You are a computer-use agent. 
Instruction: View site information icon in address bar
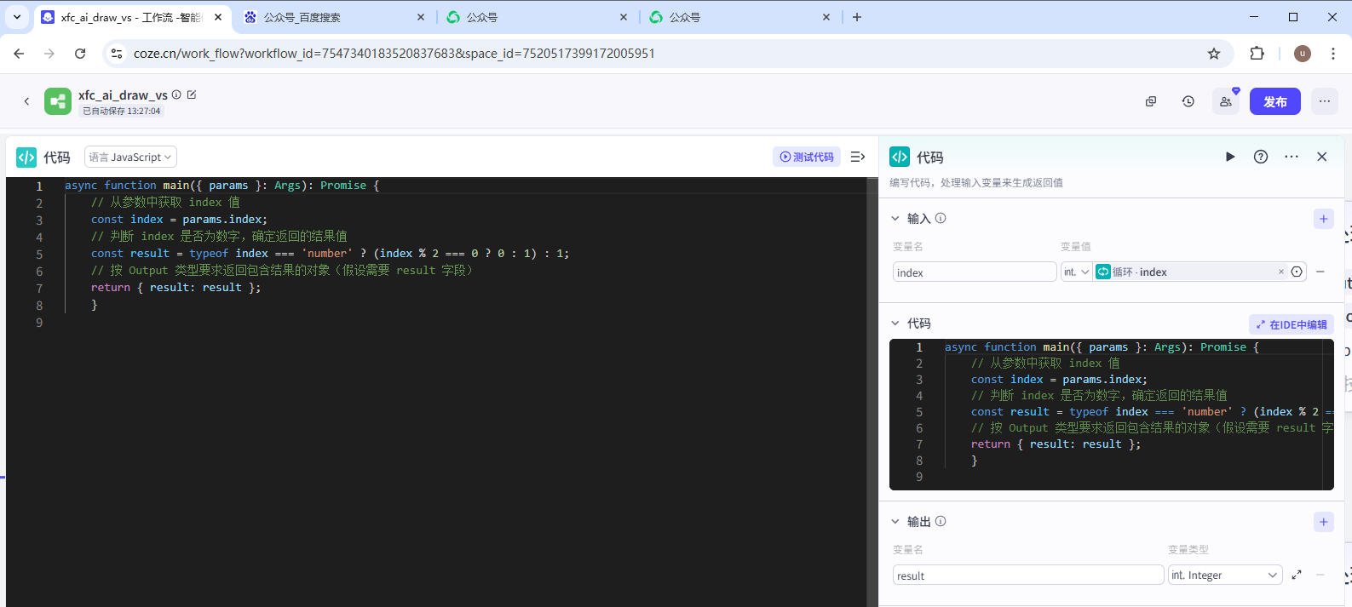point(117,53)
